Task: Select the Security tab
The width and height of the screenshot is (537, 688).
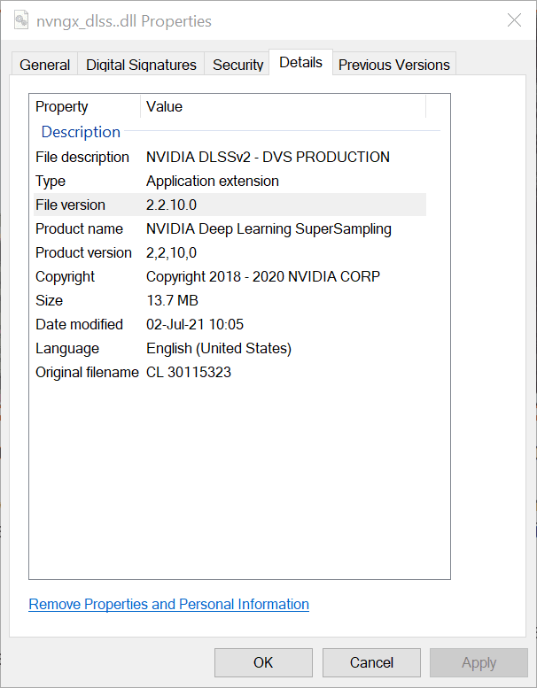Action: [237, 65]
